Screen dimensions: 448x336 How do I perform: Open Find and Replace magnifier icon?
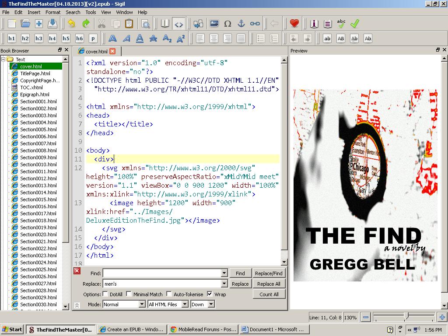click(x=146, y=24)
